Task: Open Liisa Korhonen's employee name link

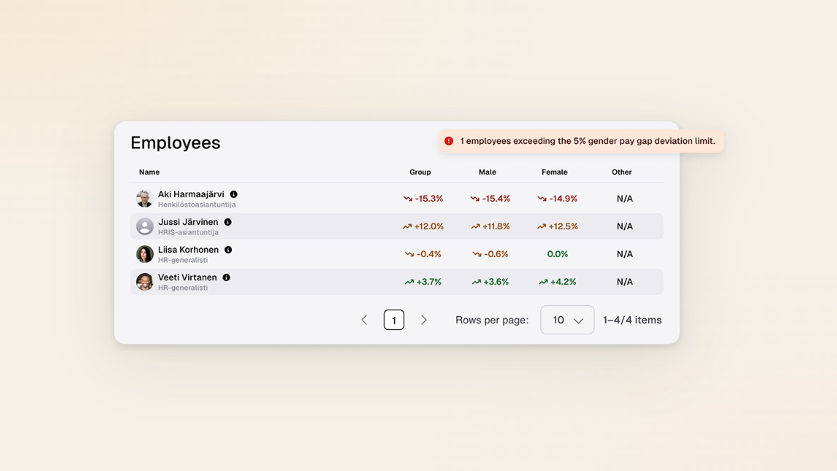Action: pyautogui.click(x=188, y=250)
